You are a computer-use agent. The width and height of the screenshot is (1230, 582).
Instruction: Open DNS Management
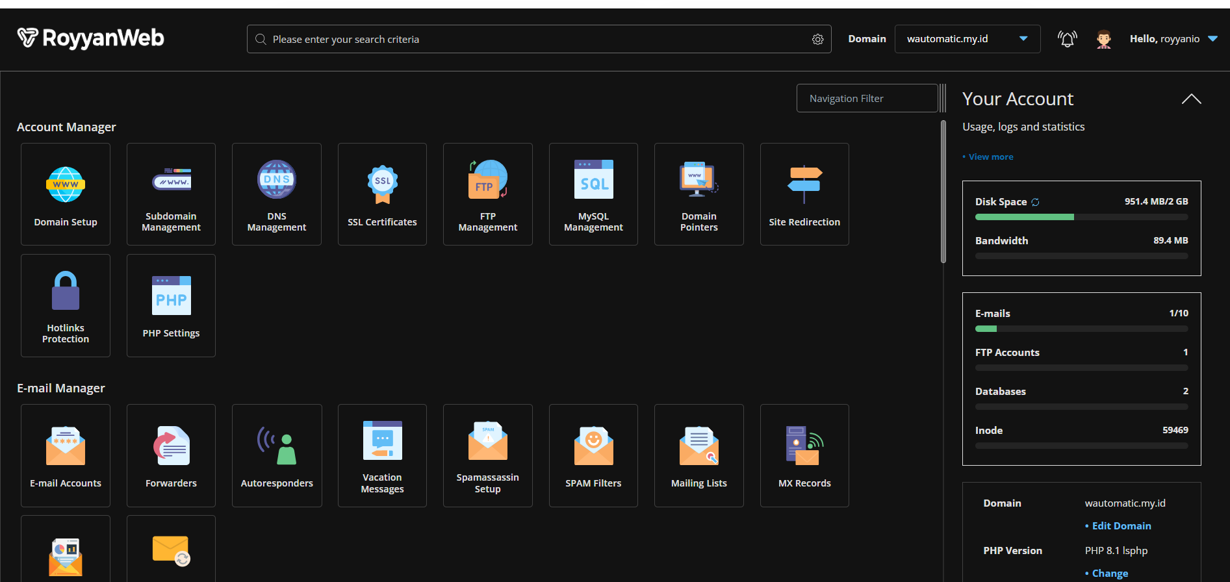pos(277,194)
